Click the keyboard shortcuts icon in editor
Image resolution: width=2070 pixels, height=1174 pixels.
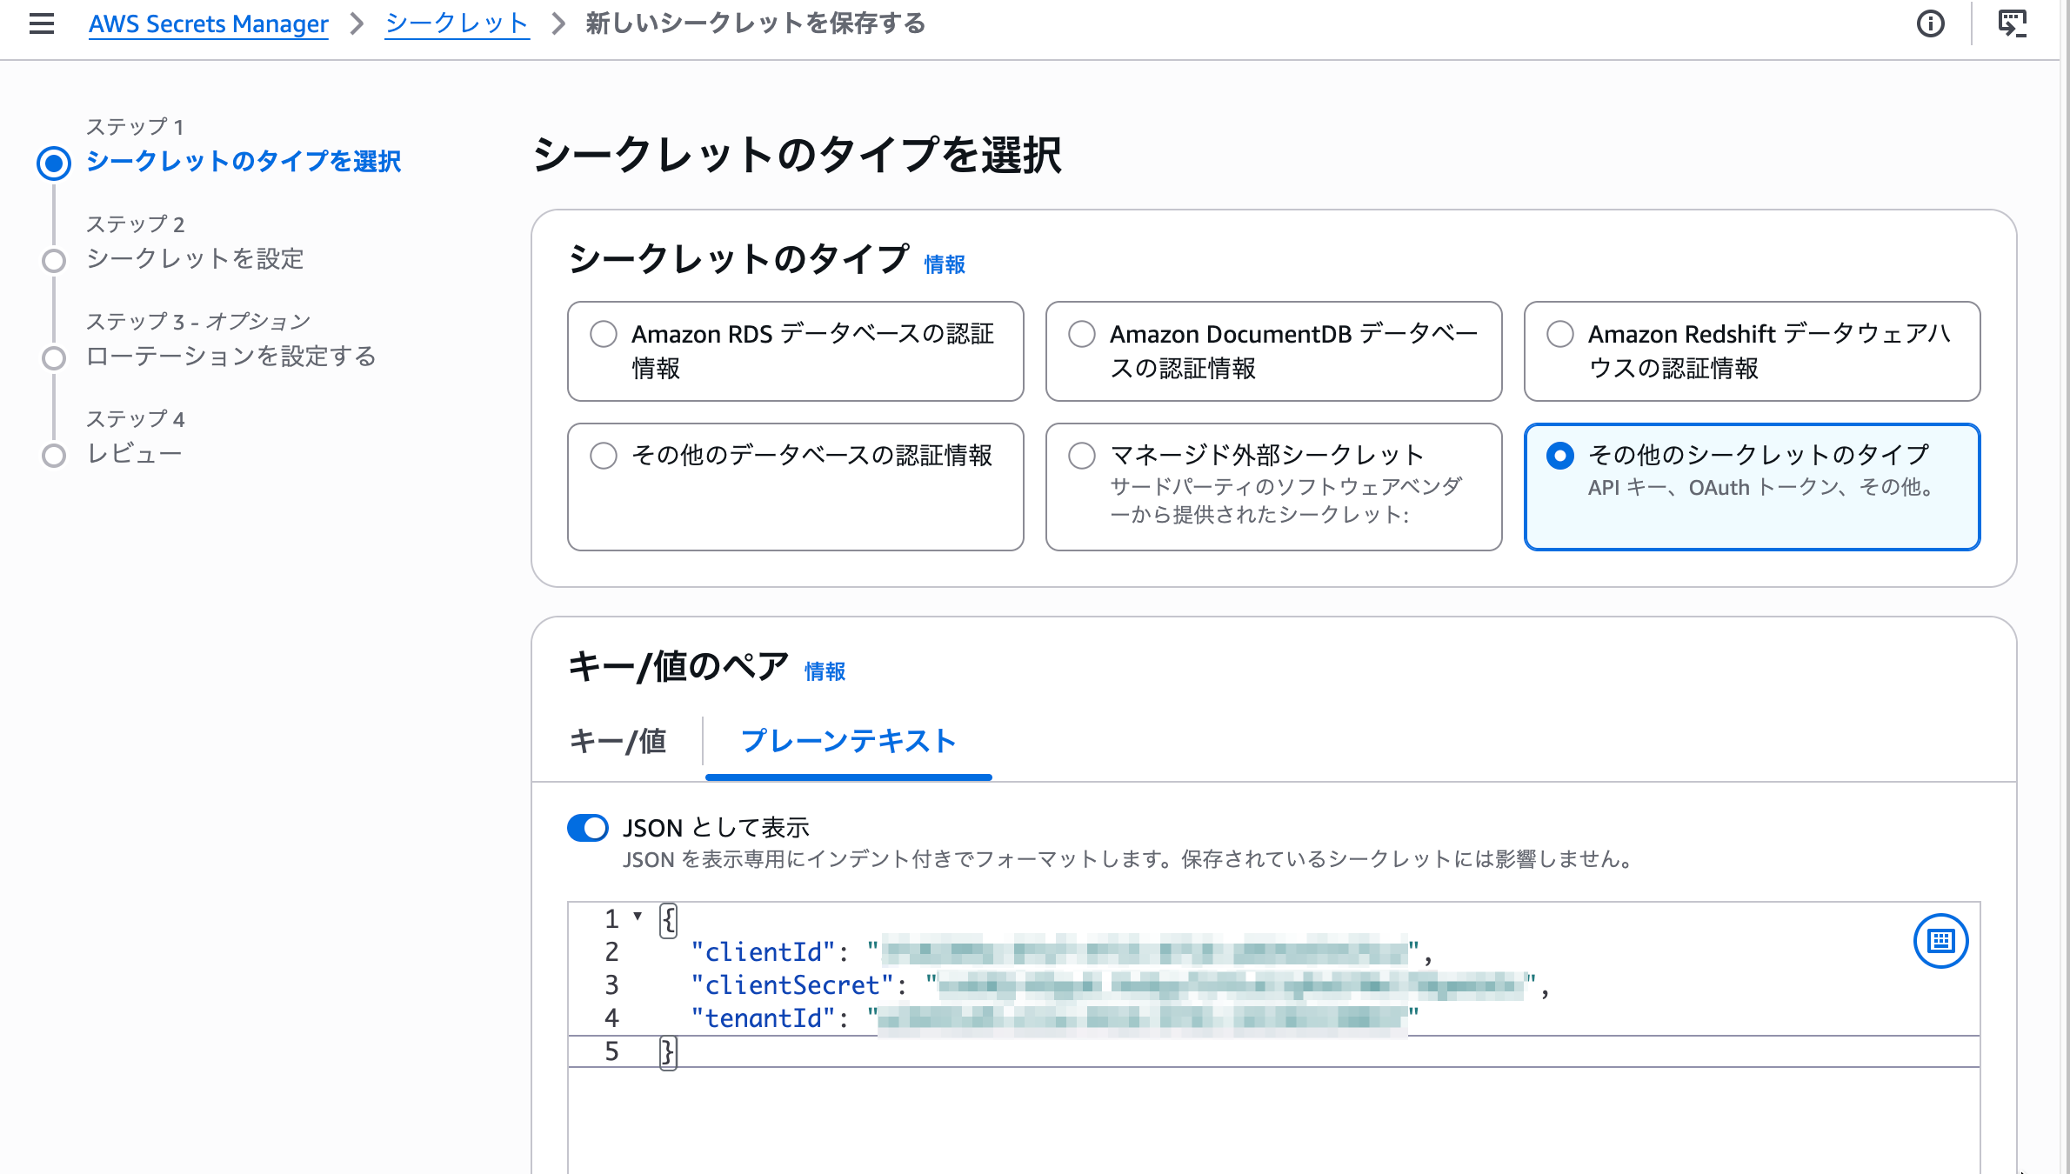1940,941
